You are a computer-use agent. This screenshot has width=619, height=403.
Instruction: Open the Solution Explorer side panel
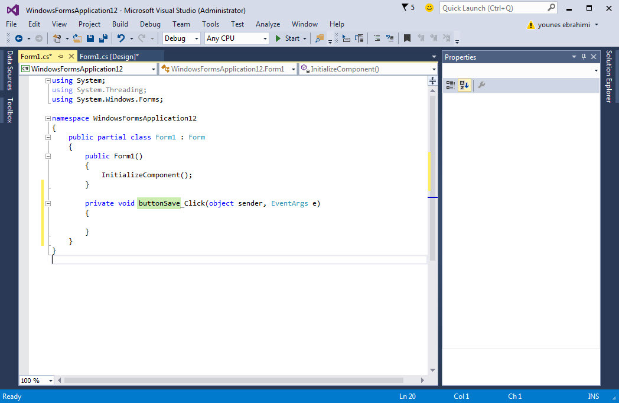(609, 77)
